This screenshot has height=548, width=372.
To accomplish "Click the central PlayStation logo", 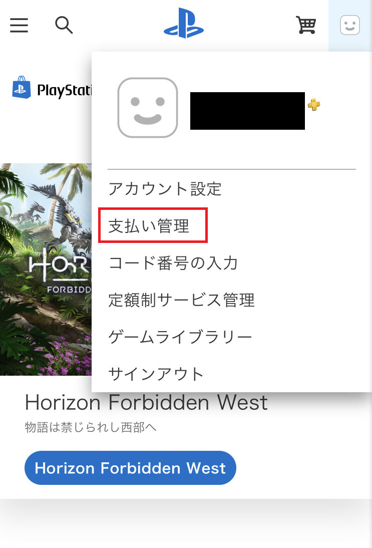I will [184, 23].
